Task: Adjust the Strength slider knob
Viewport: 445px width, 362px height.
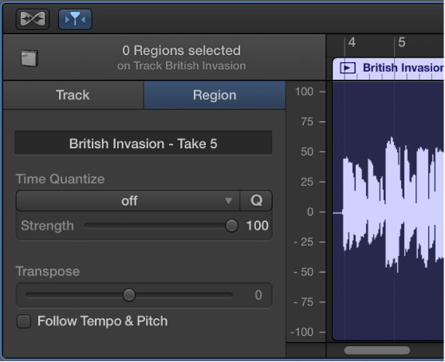Action: pos(231,226)
